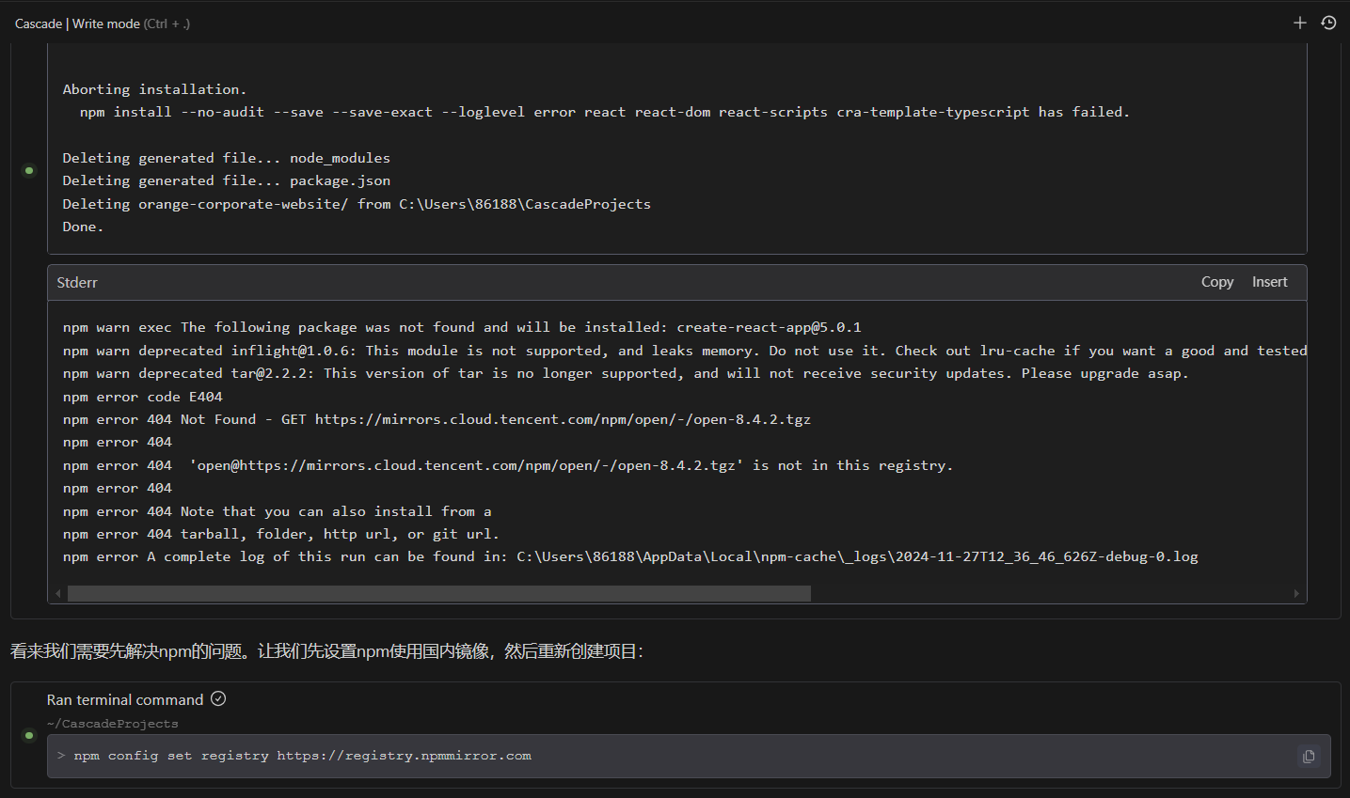Click the checkmark beside Ran terminal command
1350x798 pixels.
tap(218, 698)
